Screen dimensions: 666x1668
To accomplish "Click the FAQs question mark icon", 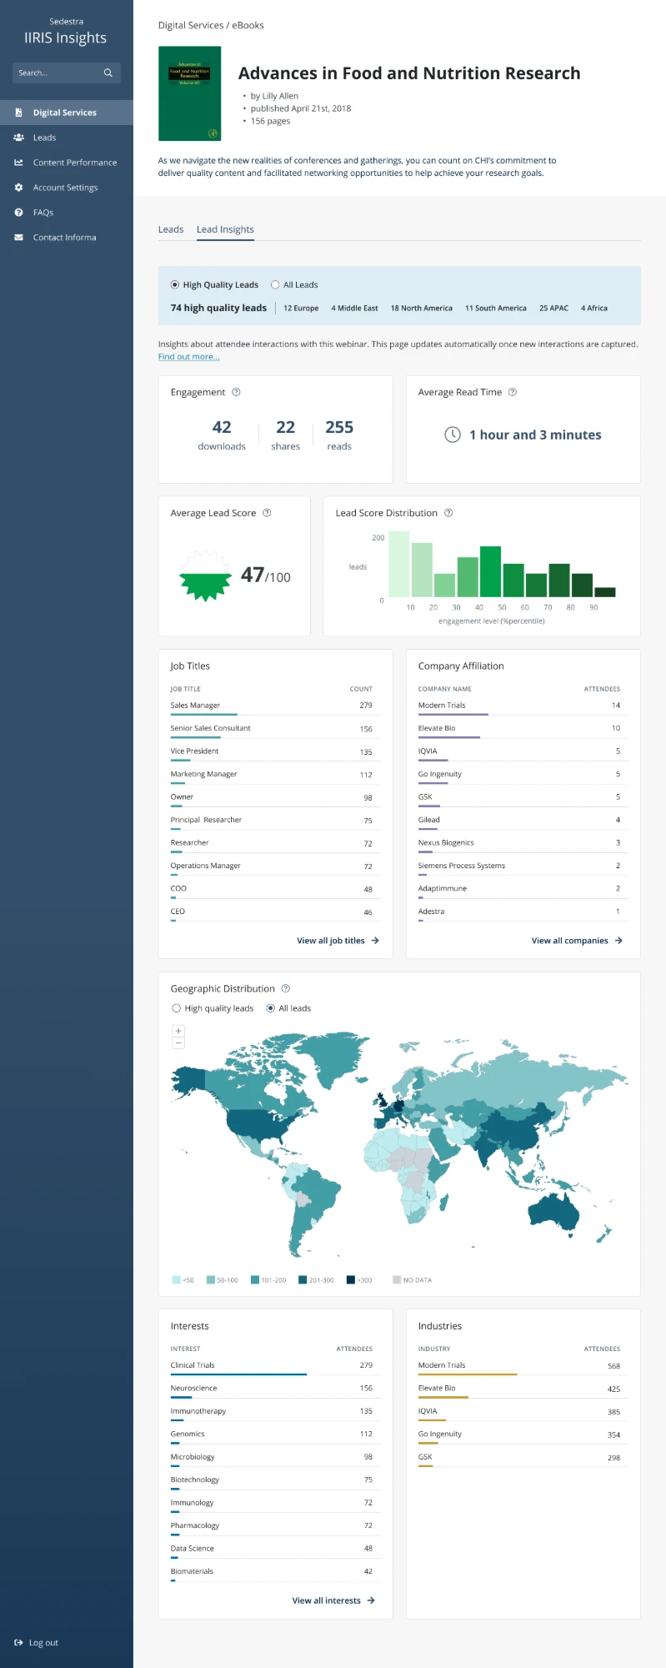I will coord(18,213).
